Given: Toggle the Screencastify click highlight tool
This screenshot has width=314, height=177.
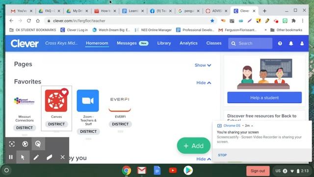Looking at the screenshot, I should coord(38,144).
